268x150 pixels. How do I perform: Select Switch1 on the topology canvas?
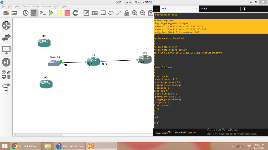tap(55, 62)
